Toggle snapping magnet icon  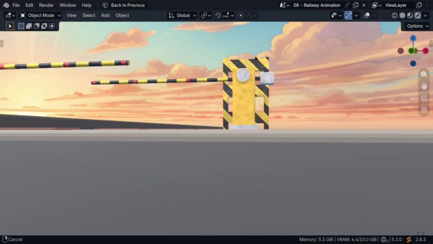pos(218,15)
